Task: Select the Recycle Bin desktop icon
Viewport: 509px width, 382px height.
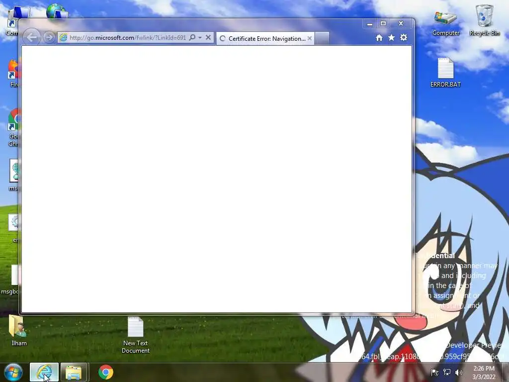Action: pos(485,20)
